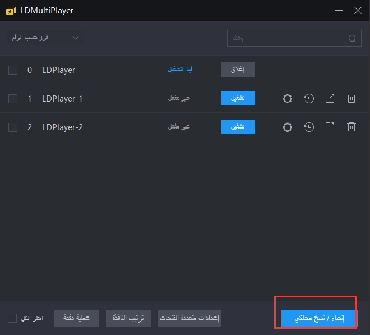Open the فرز حسب الرقم sort dropdown
The image size is (370, 335).
(46, 38)
